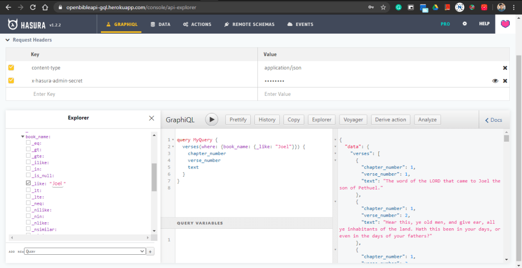The image size is (522, 268).
Task: Open the Docs panel
Action: click(493, 120)
